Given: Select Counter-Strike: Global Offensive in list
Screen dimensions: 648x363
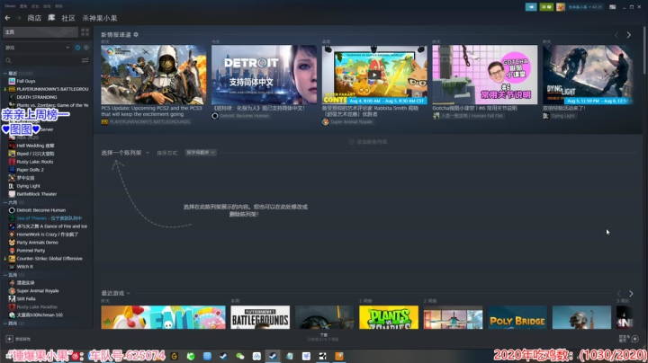Looking at the screenshot, I should pos(48,259).
